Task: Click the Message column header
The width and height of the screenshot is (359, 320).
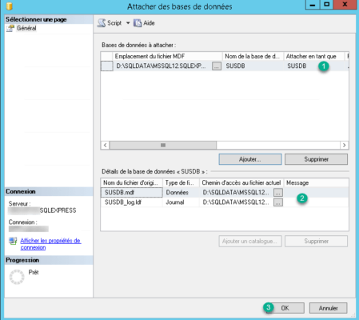Action: [x=316, y=182]
